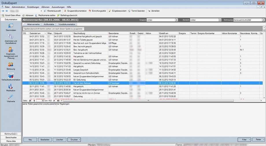266x146 pixels.
Task: Go to previous record in navigator
Action: [x=34, y=101]
